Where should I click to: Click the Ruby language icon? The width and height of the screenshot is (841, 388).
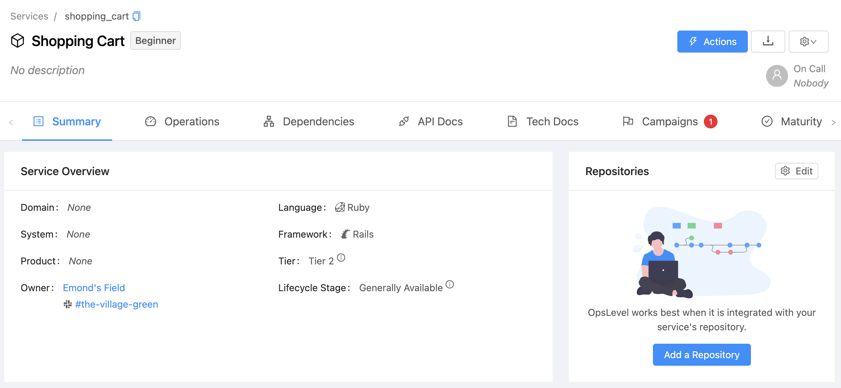[340, 207]
